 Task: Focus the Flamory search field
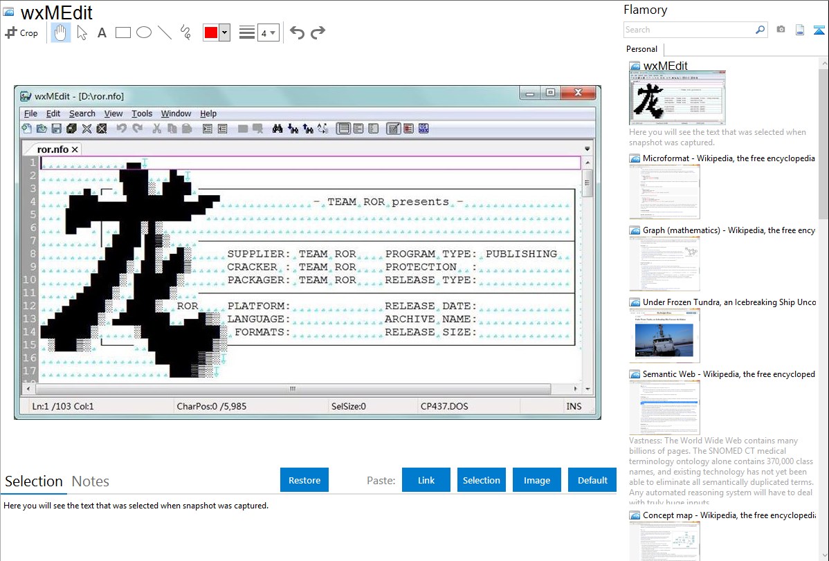pos(689,30)
